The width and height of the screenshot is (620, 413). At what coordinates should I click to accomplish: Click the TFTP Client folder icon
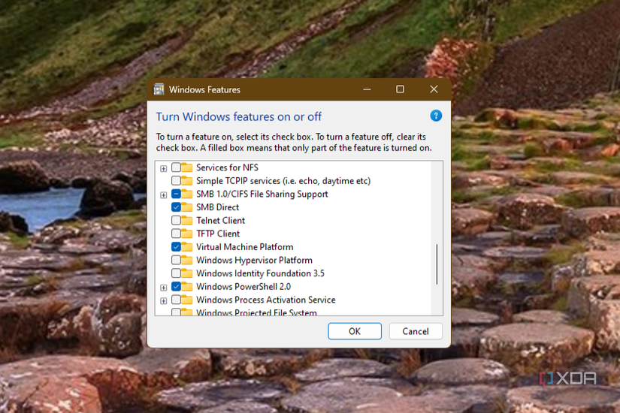(187, 234)
